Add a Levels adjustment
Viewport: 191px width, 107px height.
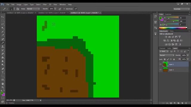169,37
